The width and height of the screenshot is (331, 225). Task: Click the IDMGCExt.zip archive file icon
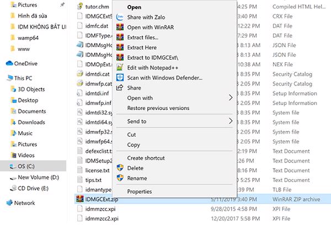click(x=79, y=197)
